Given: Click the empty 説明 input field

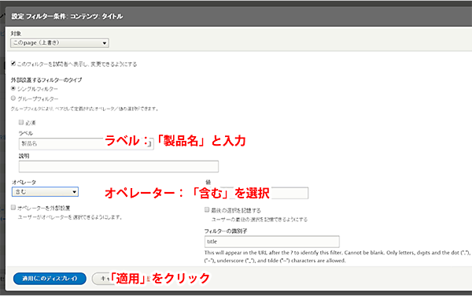Looking at the screenshot, I should pyautogui.click(x=119, y=167).
